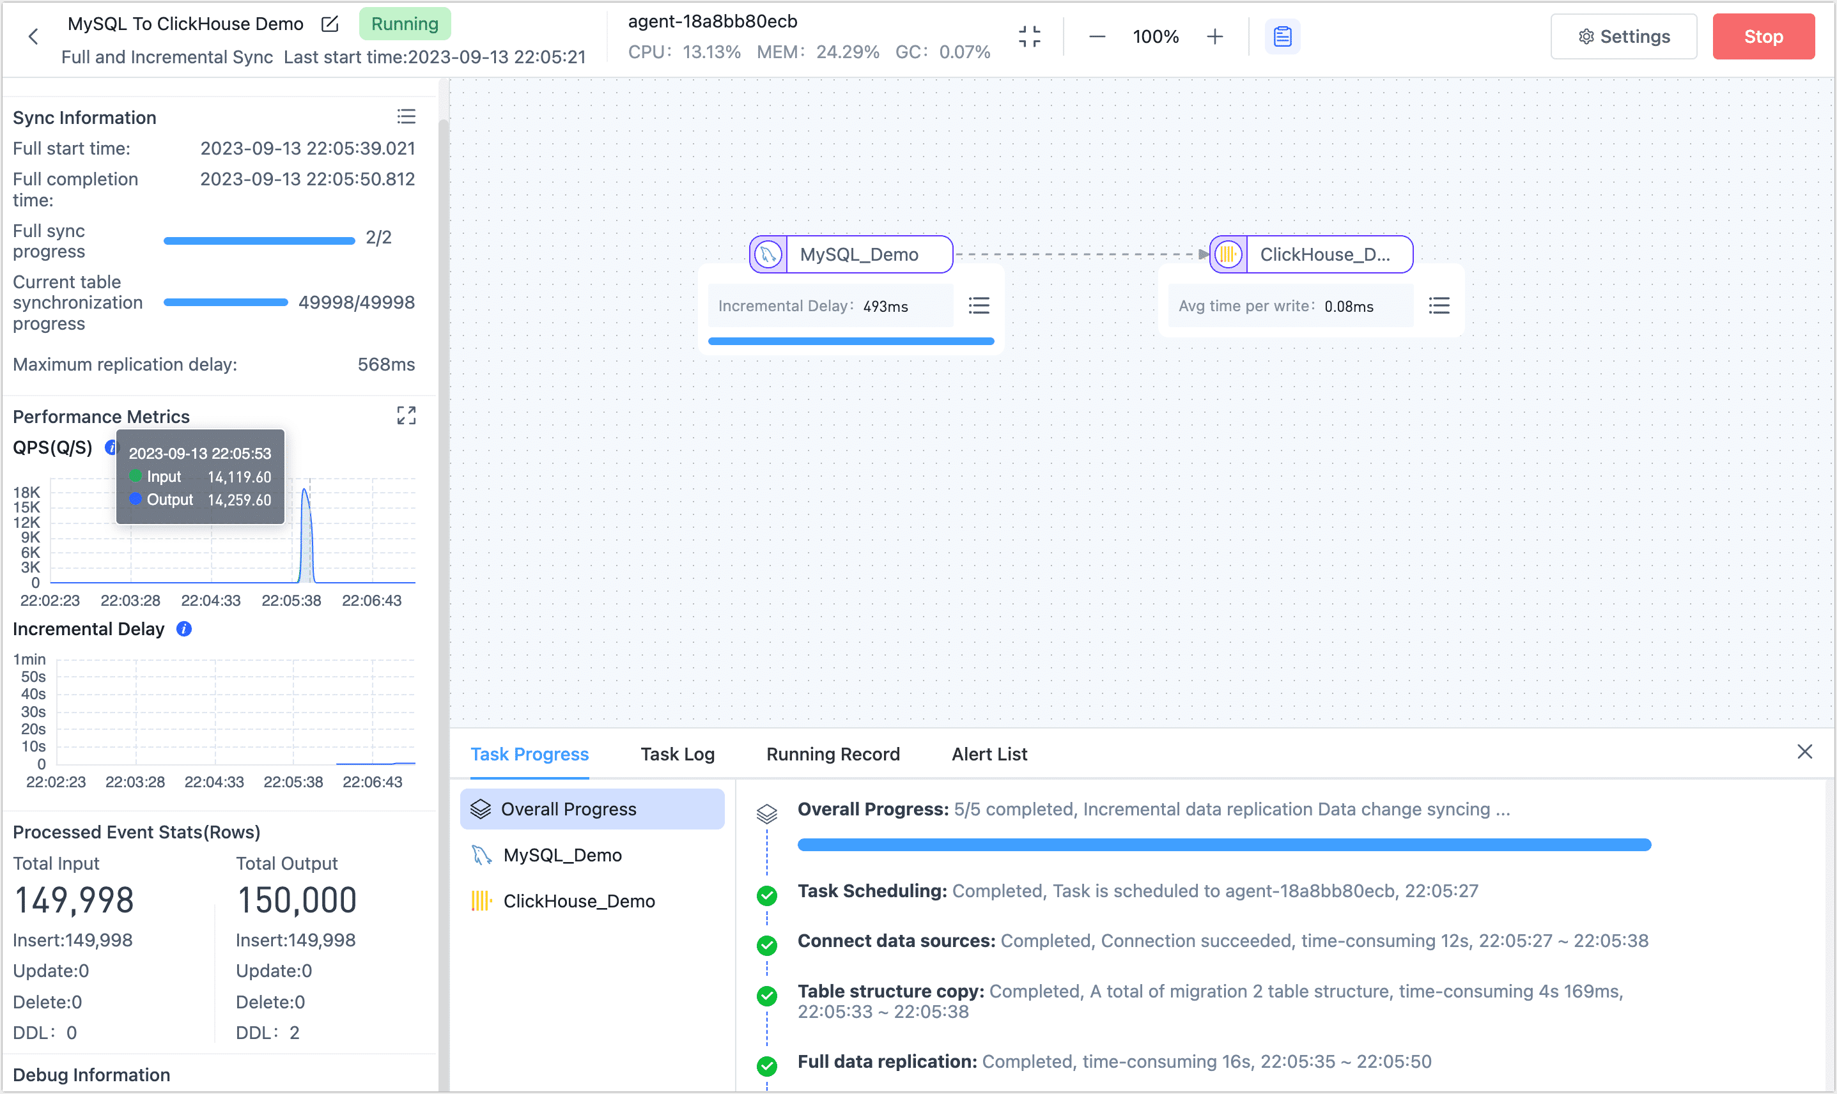The width and height of the screenshot is (1837, 1094).
Task: Switch to the Alert List tab
Action: point(989,753)
